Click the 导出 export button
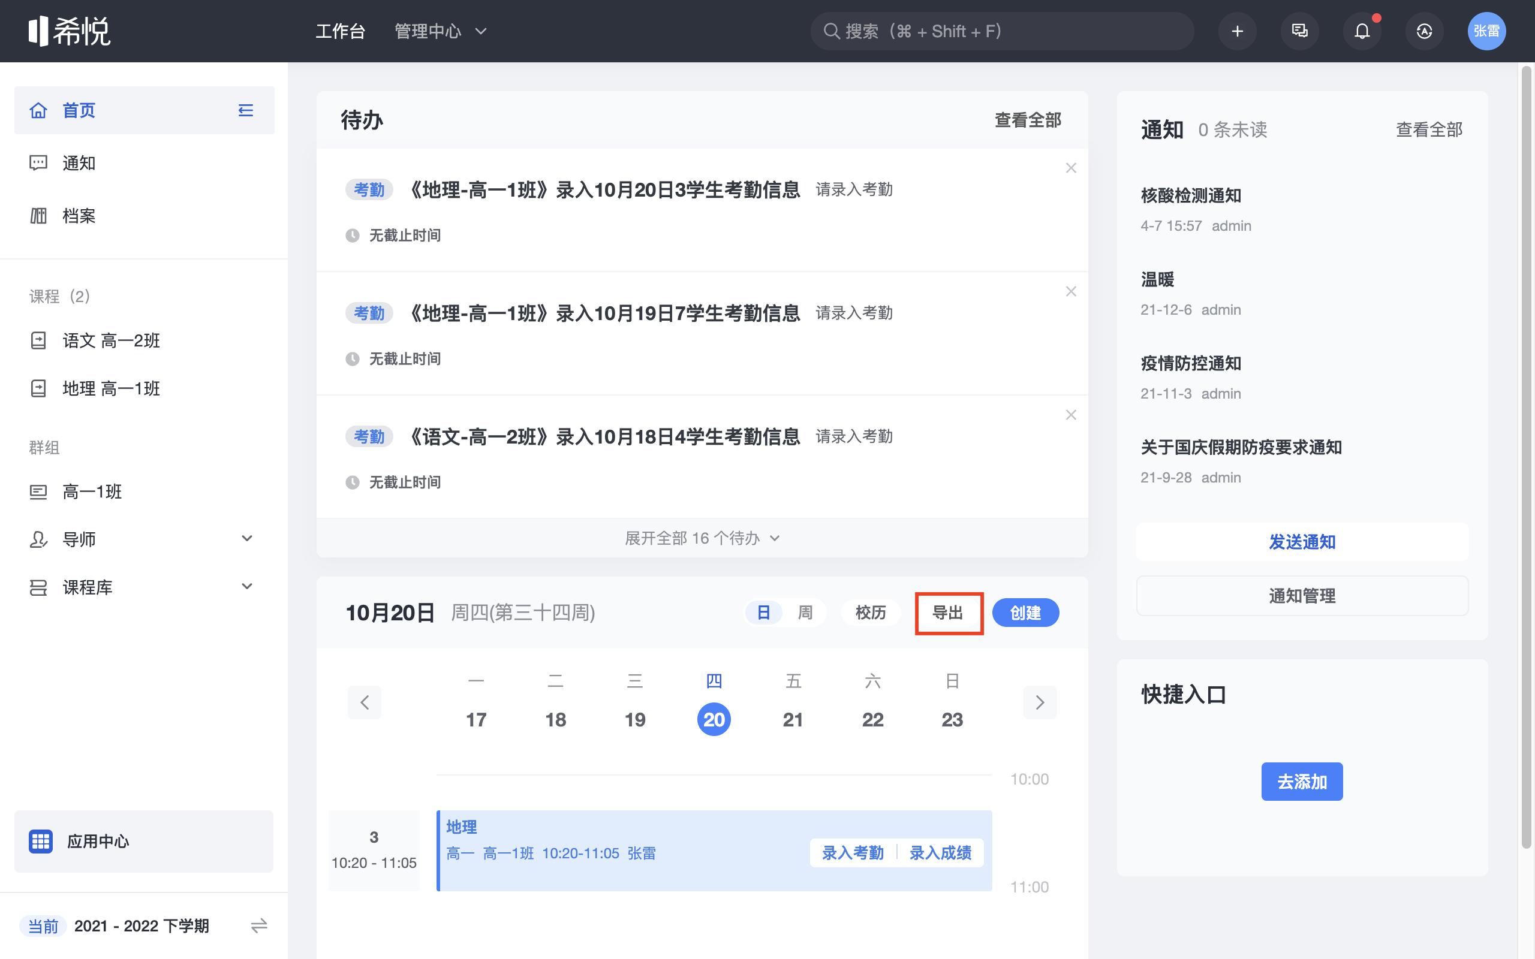 pyautogui.click(x=947, y=613)
